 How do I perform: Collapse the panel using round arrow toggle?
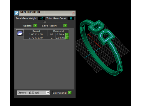[x=45, y=22]
